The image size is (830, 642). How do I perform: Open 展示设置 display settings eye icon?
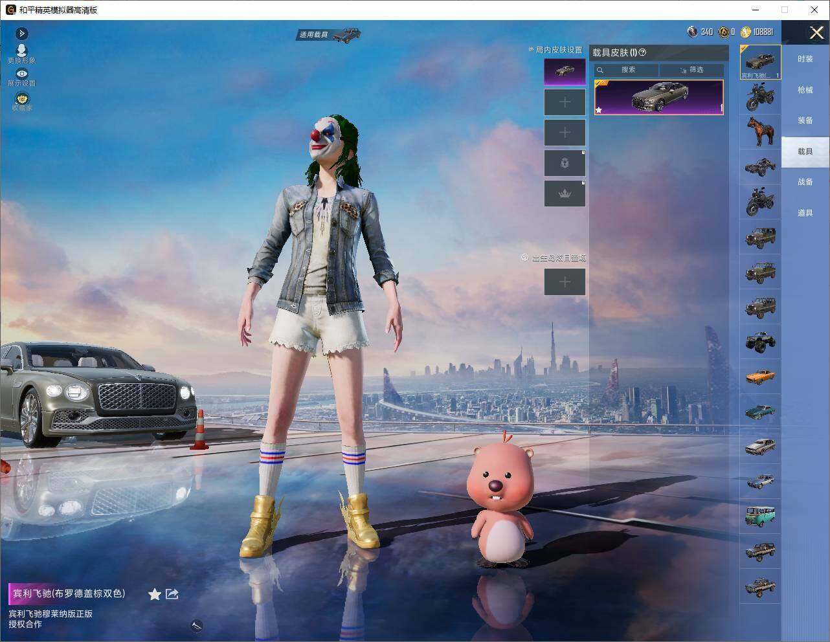pos(21,78)
